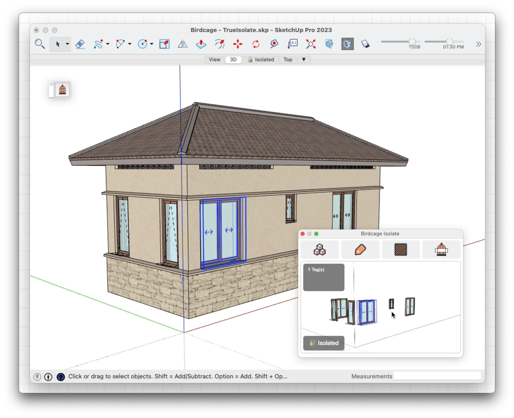514x418 pixels.
Task: Click the Text label tool
Action: coord(292,44)
